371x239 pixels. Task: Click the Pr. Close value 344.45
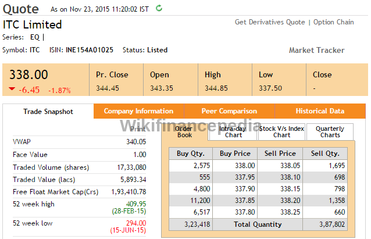click(x=108, y=88)
